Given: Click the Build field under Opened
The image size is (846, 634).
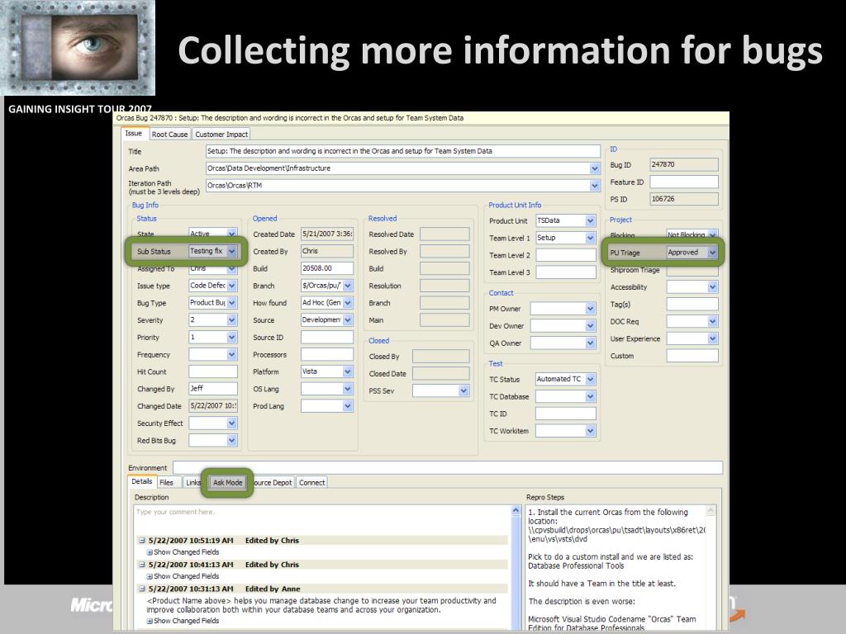Looking at the screenshot, I should [327, 268].
